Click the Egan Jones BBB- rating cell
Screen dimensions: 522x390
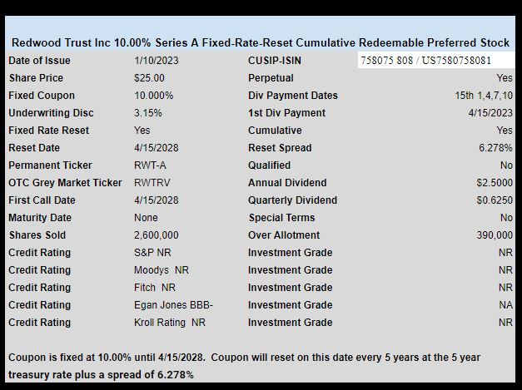point(173,305)
